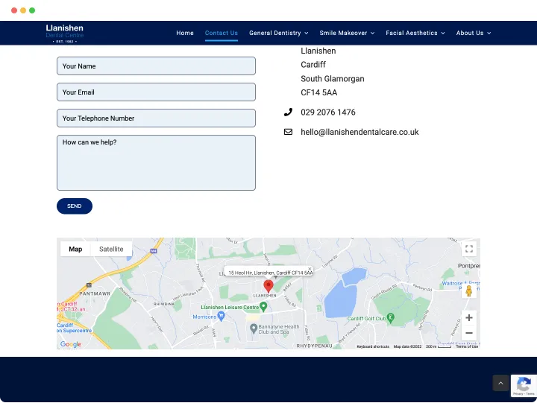Click the How can we help textarea
This screenshot has width=537, height=403.
156,163
